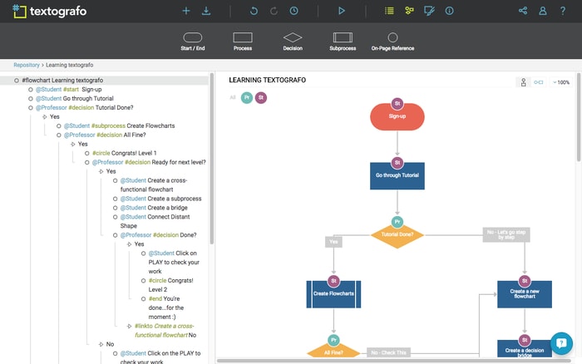Go to Repository breadcrumb link

[27, 65]
